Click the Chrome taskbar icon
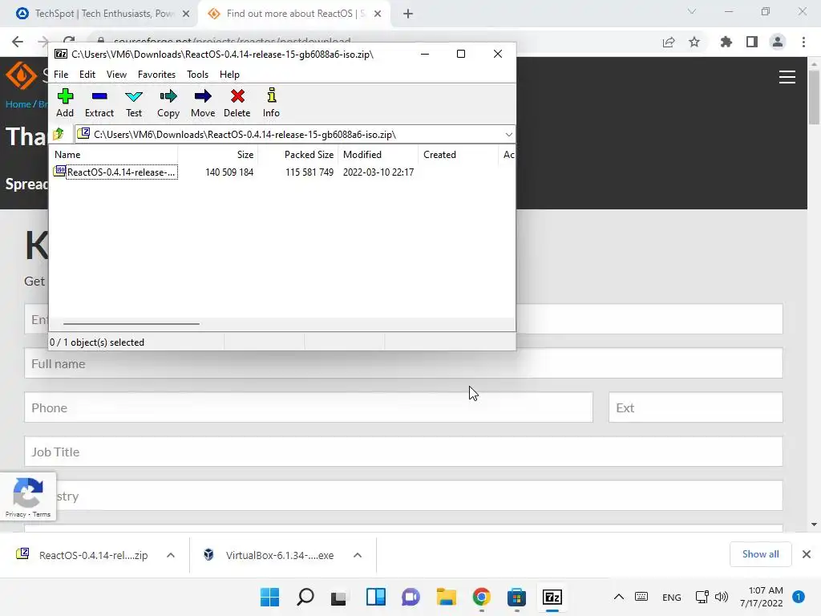821x616 pixels. 481,597
